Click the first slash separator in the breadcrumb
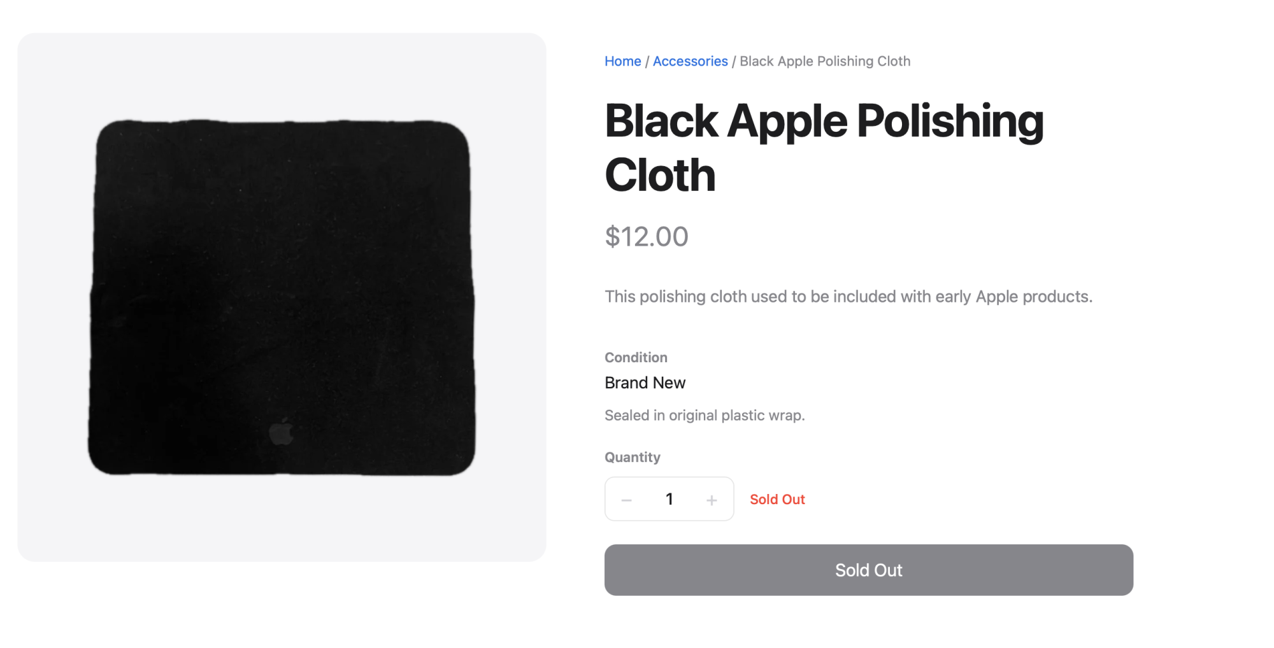This screenshot has width=1274, height=648. click(x=647, y=62)
